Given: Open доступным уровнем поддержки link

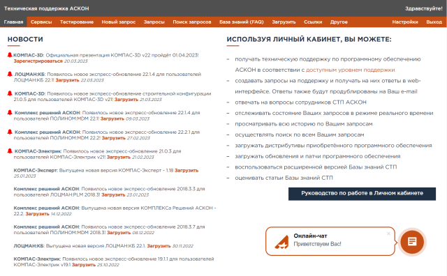Looking at the screenshot, I should (351, 70).
